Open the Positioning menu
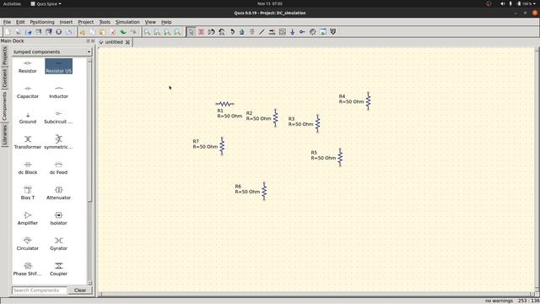Image resolution: width=540 pixels, height=304 pixels. (x=42, y=22)
